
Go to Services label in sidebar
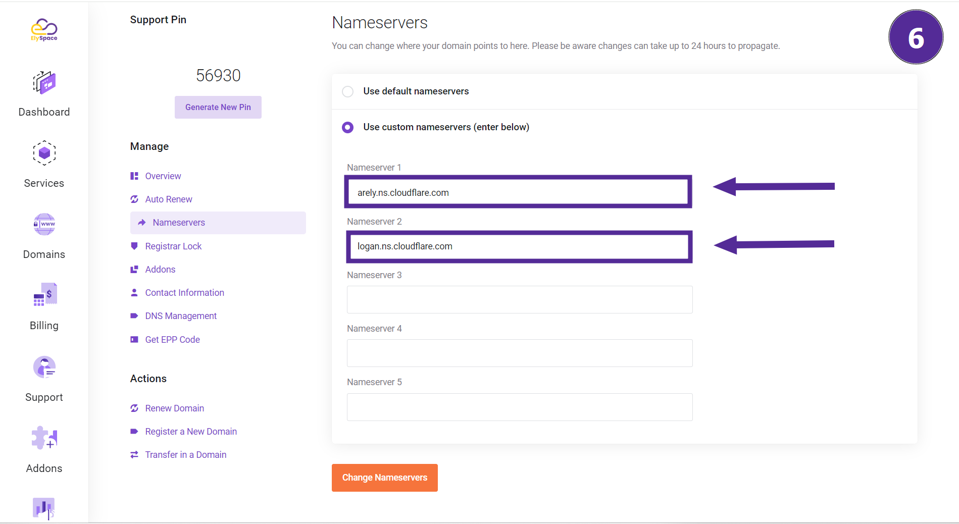(x=44, y=183)
